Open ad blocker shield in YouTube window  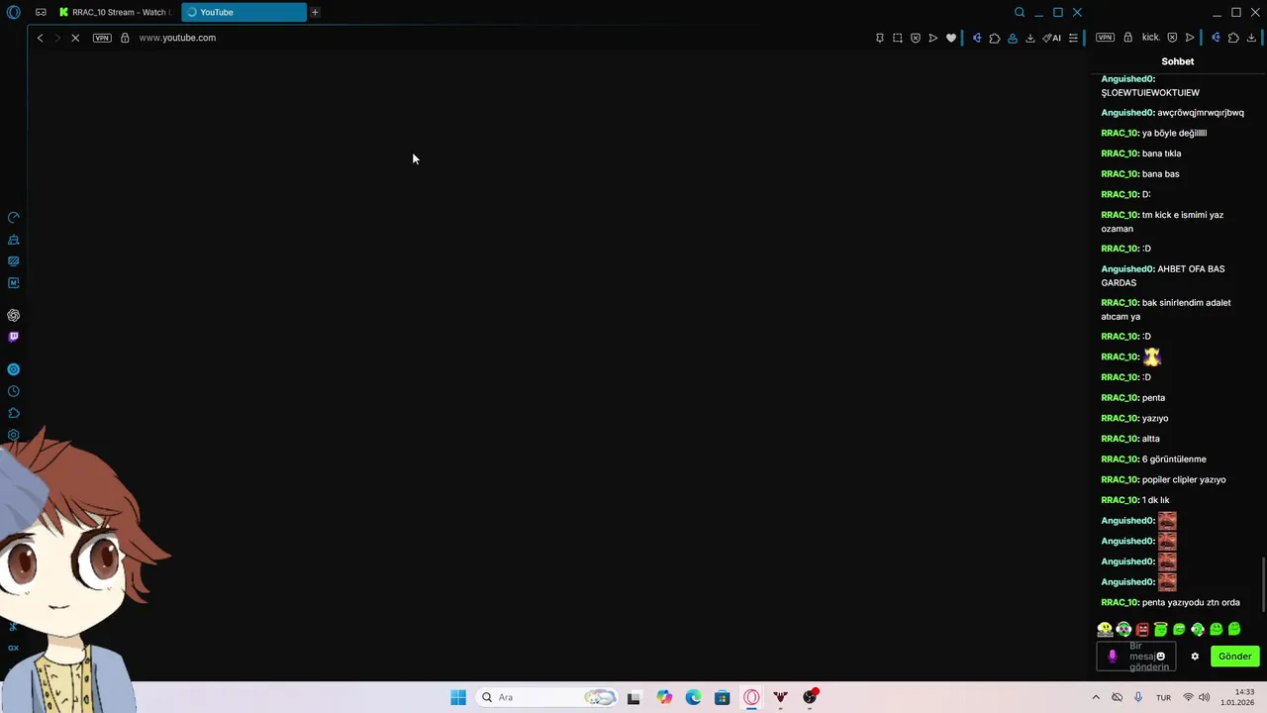click(x=915, y=38)
